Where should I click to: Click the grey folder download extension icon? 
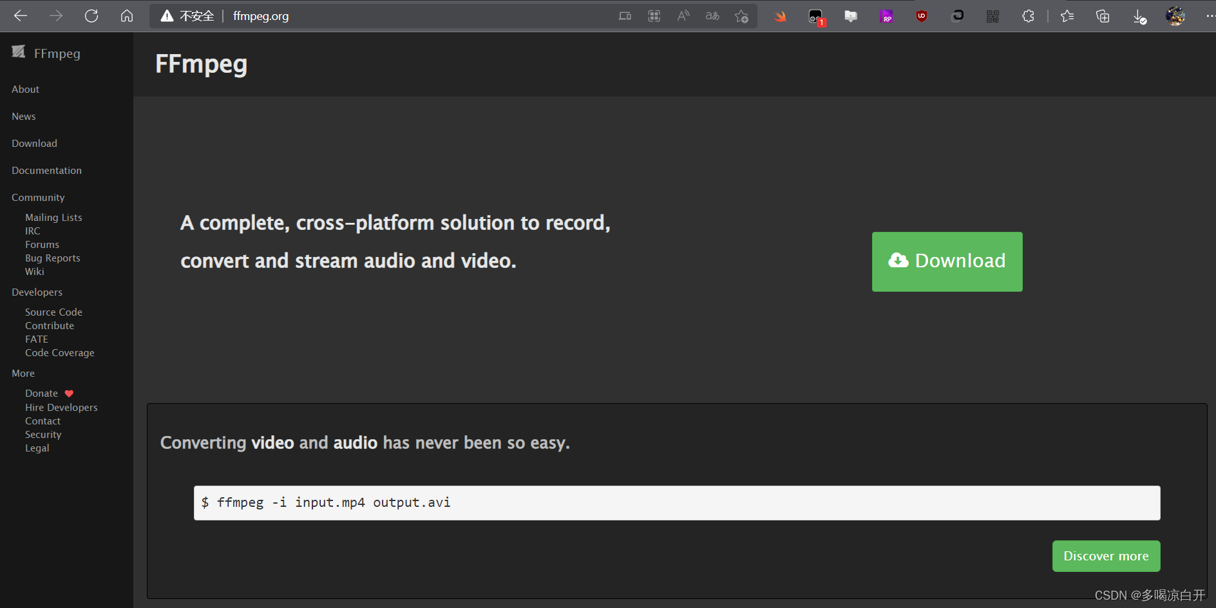[x=851, y=16]
